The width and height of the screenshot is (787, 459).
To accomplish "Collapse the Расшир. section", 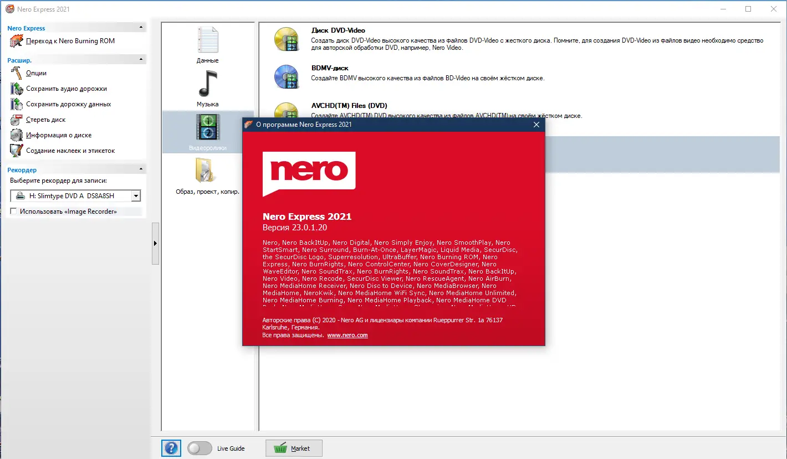I will point(140,60).
